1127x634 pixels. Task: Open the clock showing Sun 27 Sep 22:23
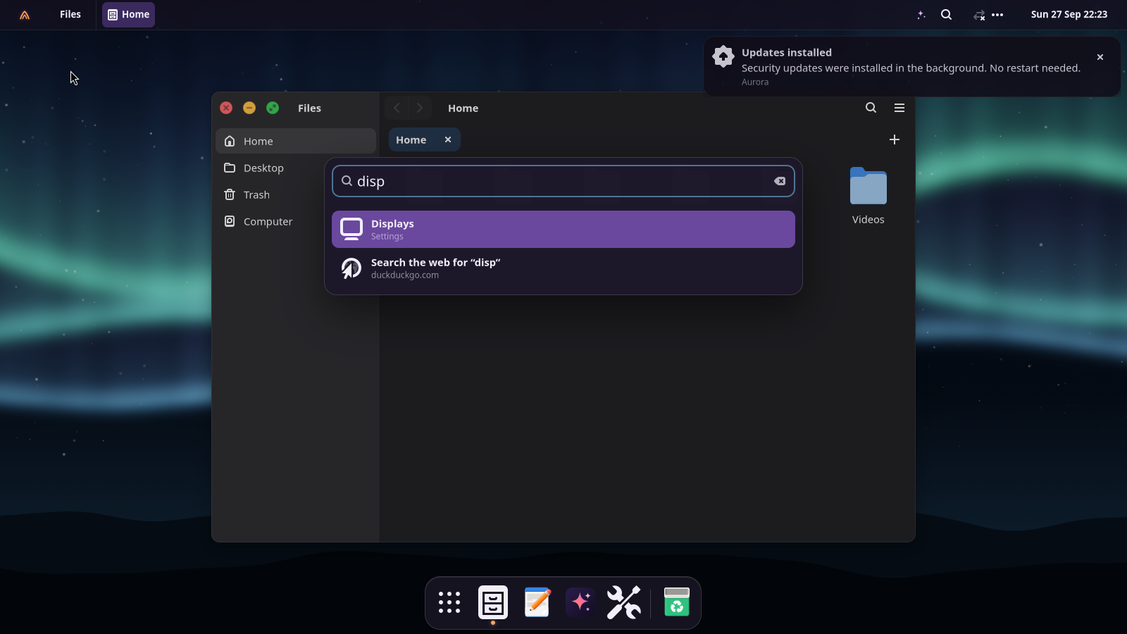tap(1069, 15)
